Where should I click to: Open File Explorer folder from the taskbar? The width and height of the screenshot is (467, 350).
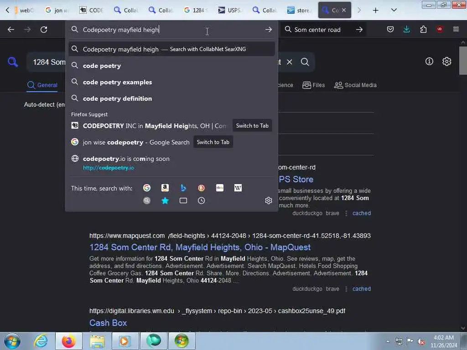pos(97,341)
